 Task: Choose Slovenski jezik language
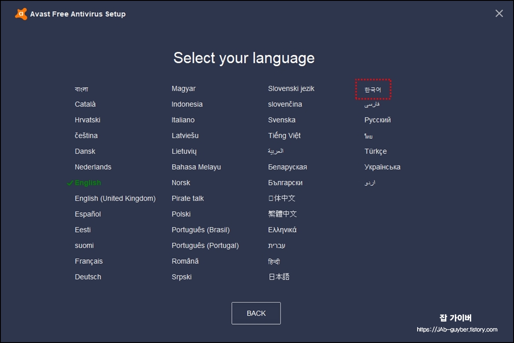(291, 89)
